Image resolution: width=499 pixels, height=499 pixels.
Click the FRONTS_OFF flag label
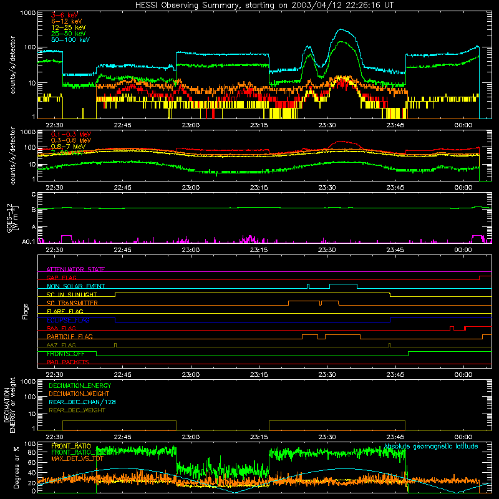click(x=65, y=354)
